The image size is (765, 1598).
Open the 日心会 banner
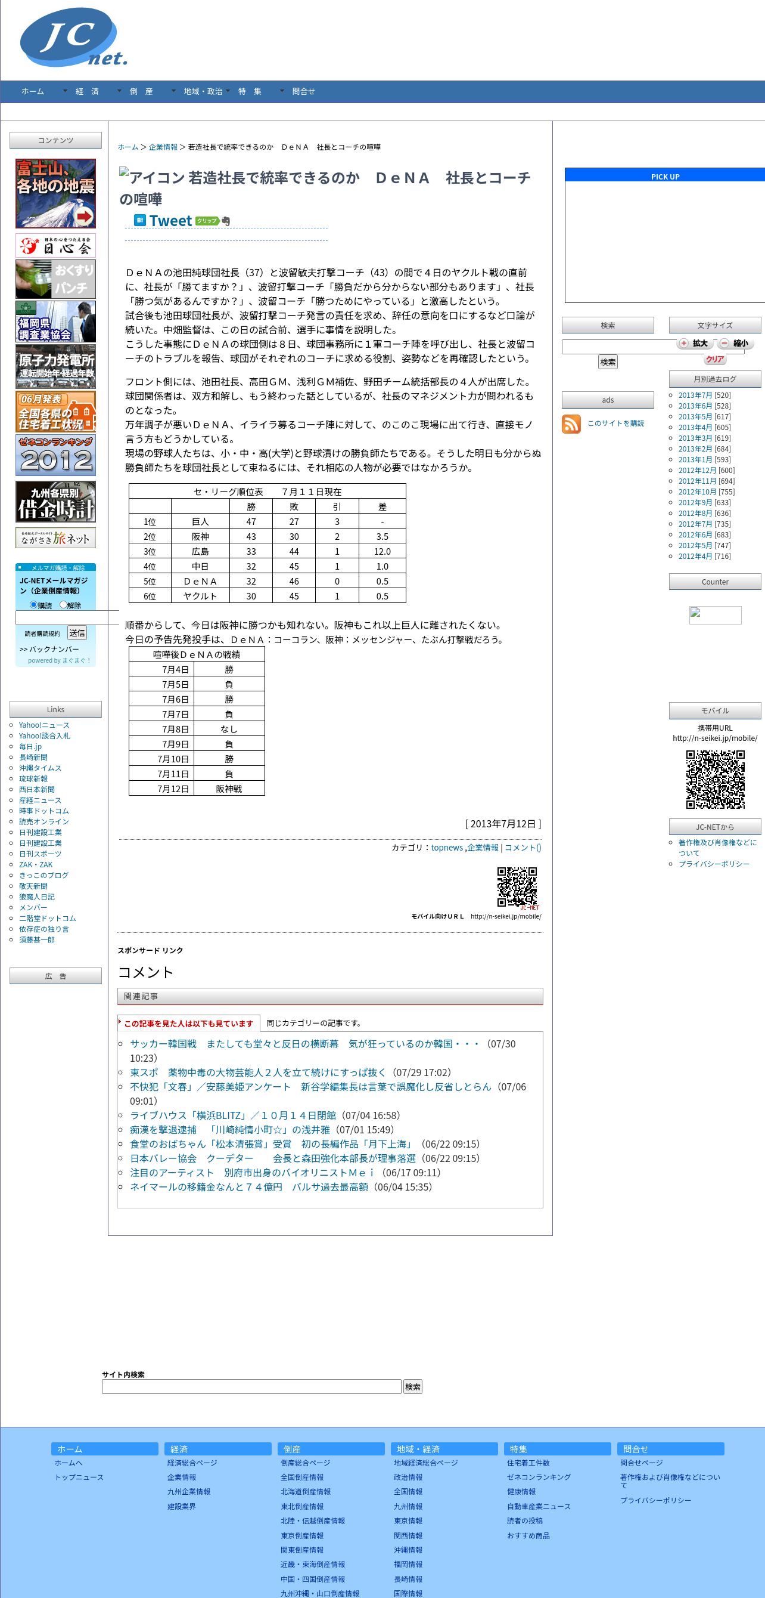click(x=56, y=246)
